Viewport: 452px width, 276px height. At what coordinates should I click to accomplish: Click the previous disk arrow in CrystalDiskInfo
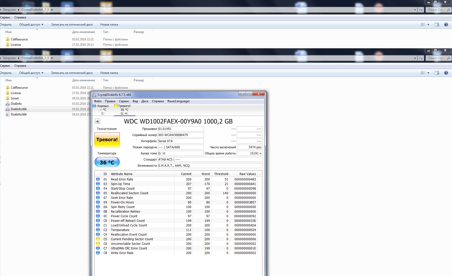coord(97,121)
